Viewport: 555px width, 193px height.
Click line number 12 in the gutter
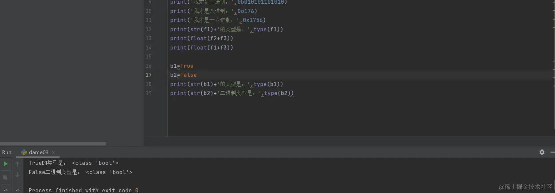pyautogui.click(x=149, y=29)
